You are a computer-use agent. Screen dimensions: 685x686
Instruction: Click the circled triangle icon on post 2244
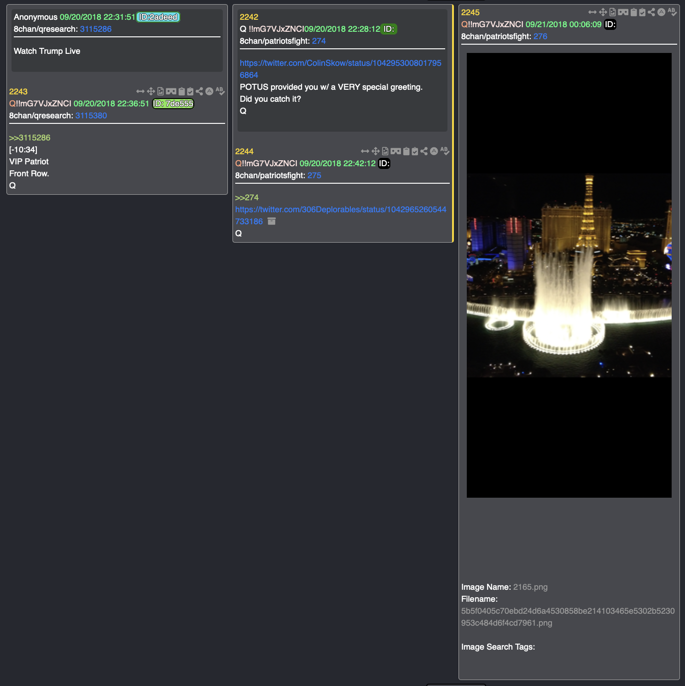434,151
